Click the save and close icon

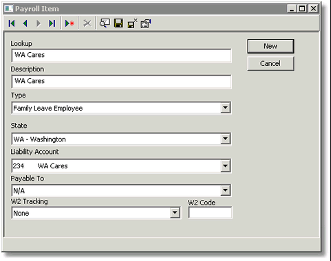132,23
